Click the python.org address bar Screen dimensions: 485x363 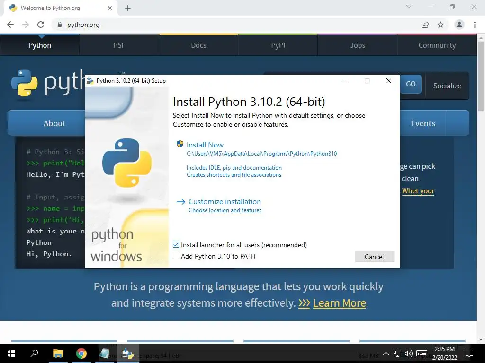click(x=235, y=25)
